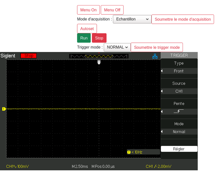Open the acquisition mode Echantillon dropdown
Screen dimensions: 216x174
click(132, 19)
